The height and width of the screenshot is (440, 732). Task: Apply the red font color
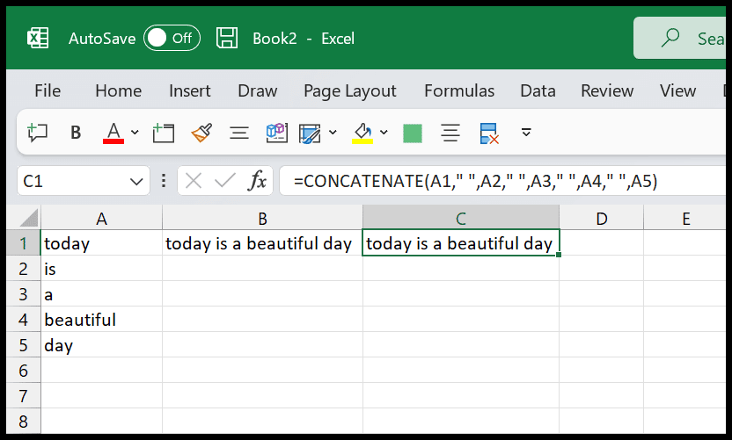click(x=113, y=133)
